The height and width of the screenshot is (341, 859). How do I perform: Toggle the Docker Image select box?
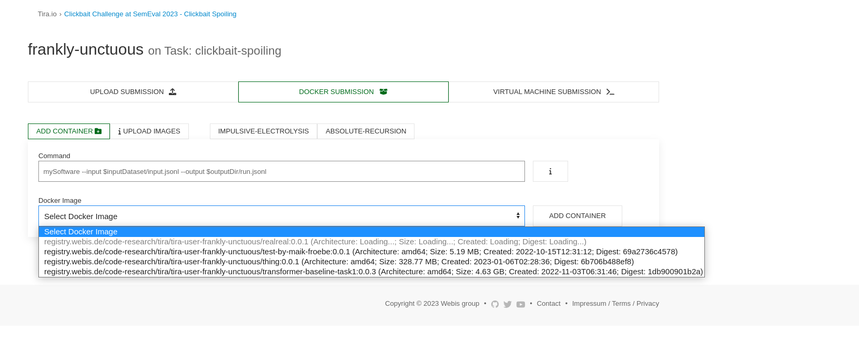pos(281,216)
